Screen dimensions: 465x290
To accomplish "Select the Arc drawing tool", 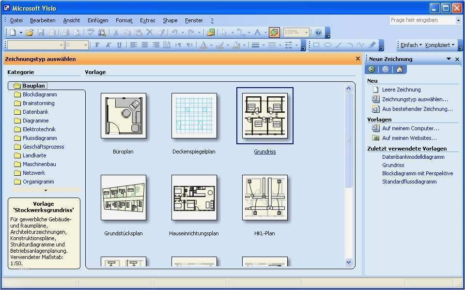I will point(350,45).
